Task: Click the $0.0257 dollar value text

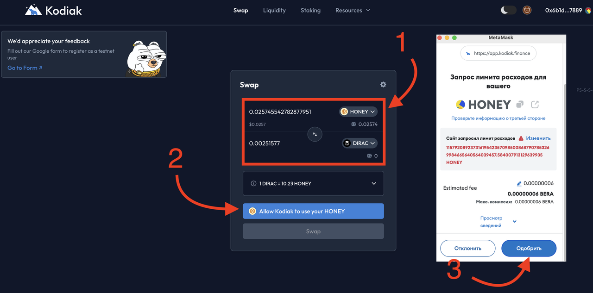Action: [x=257, y=125]
